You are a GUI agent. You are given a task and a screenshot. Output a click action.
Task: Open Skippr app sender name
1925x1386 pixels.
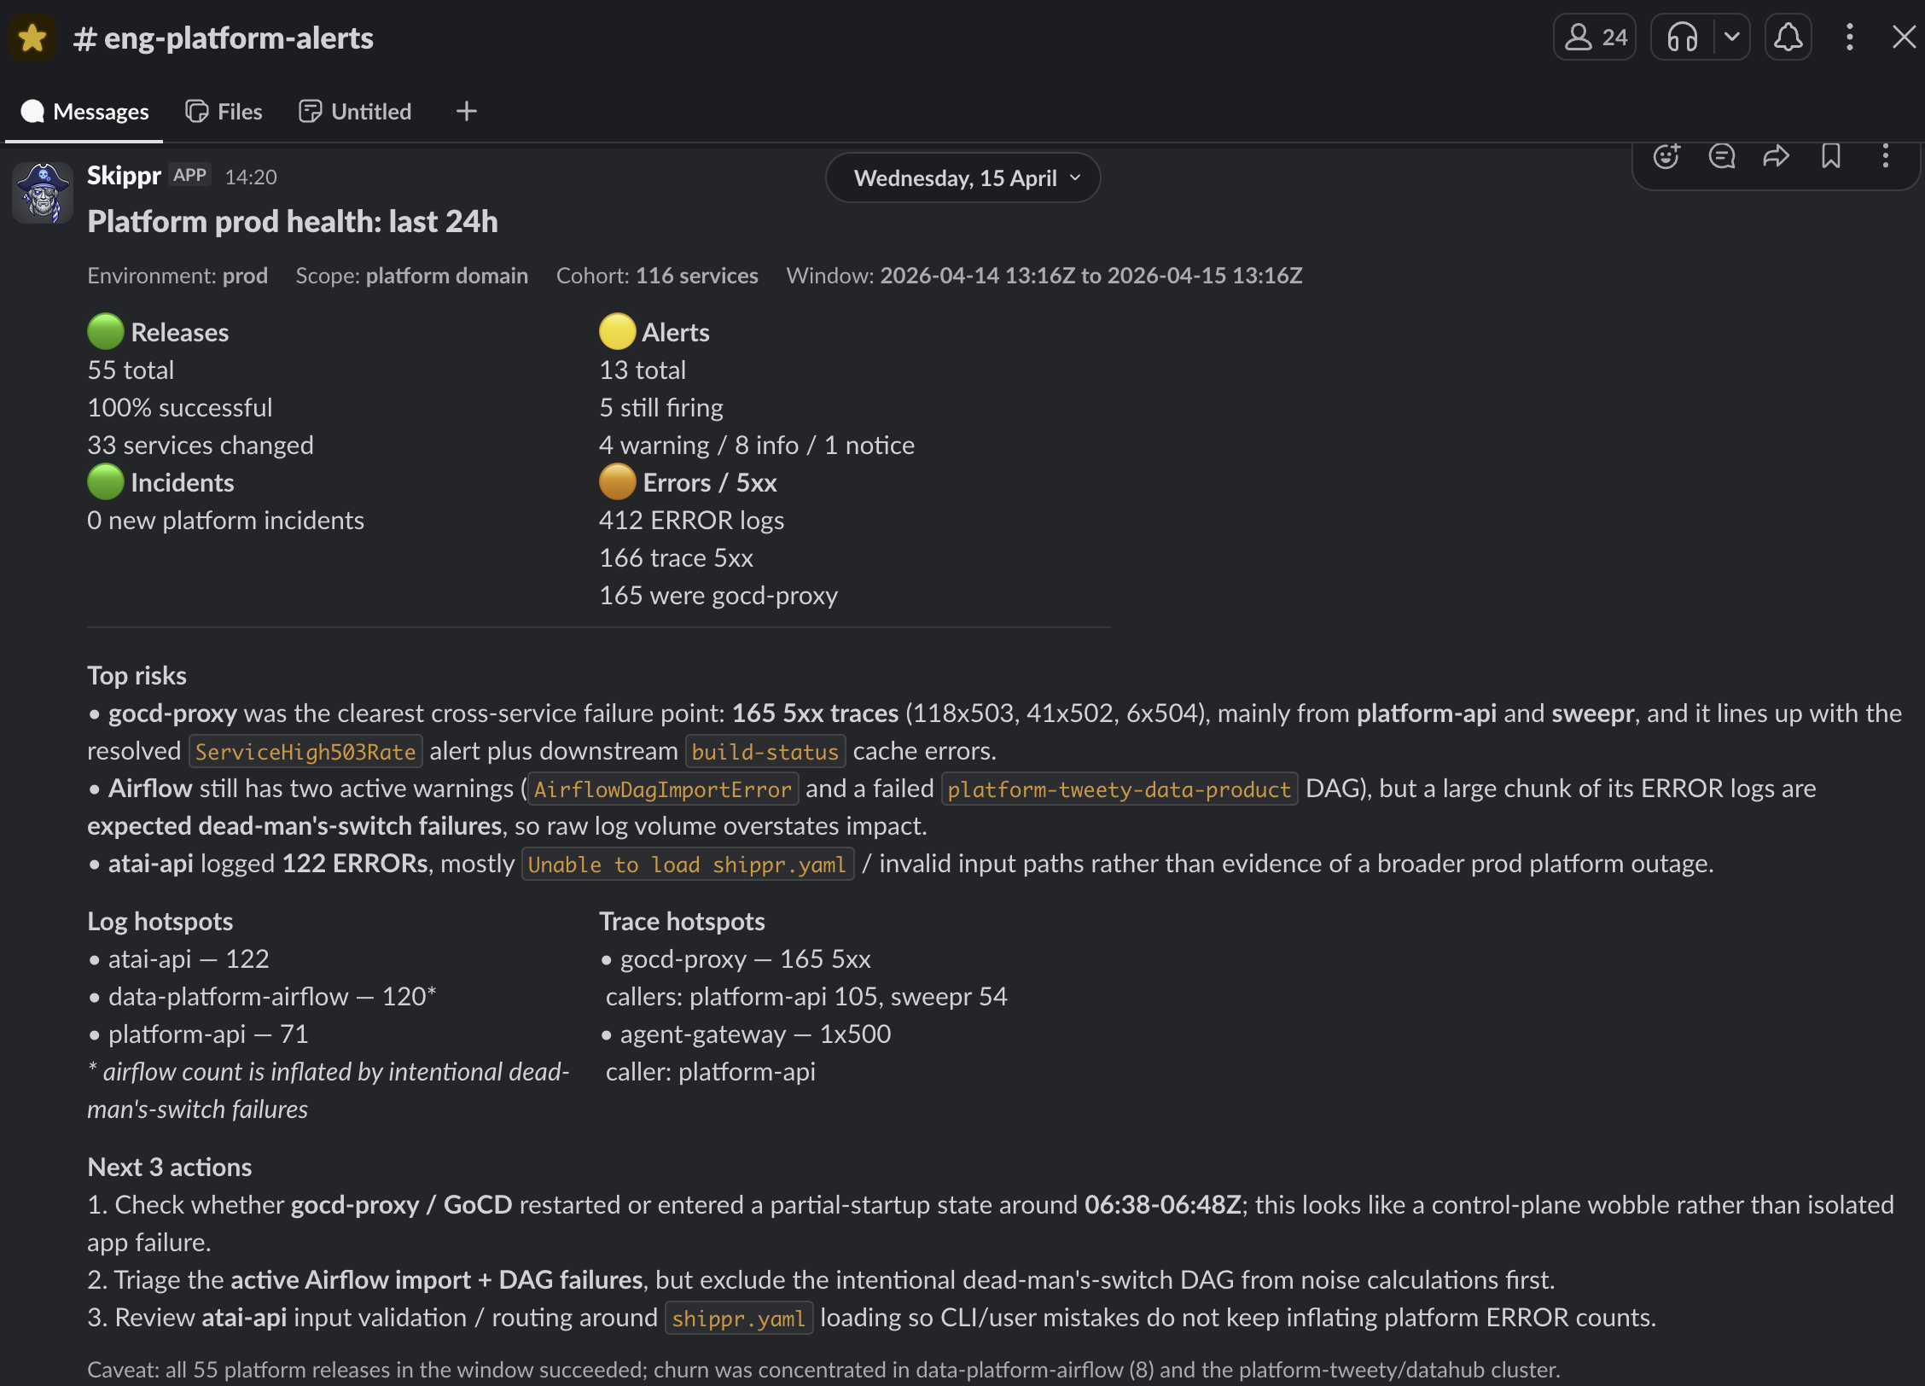point(124,176)
